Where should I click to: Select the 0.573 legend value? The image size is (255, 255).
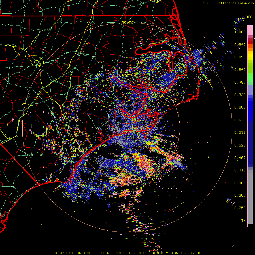[x=240, y=133]
